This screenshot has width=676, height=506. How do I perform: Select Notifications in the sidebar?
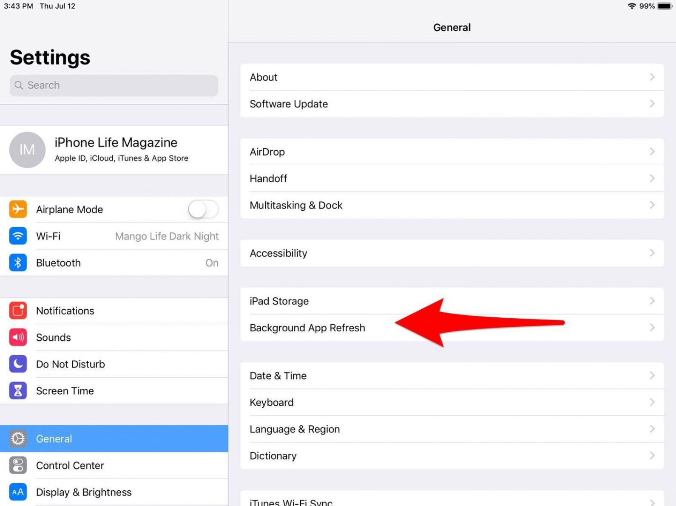[114, 311]
